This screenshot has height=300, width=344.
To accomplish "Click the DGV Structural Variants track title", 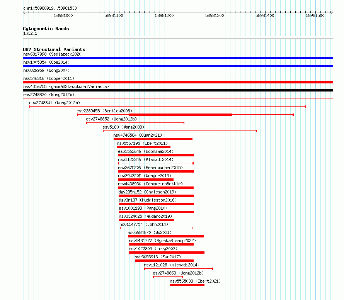I will click(x=54, y=49).
